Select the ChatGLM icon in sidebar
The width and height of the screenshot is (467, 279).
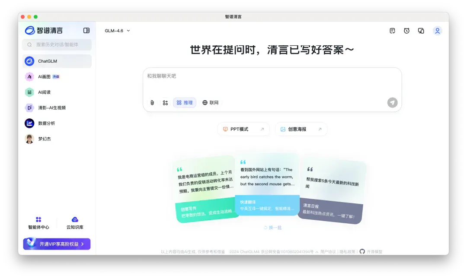[x=29, y=61]
